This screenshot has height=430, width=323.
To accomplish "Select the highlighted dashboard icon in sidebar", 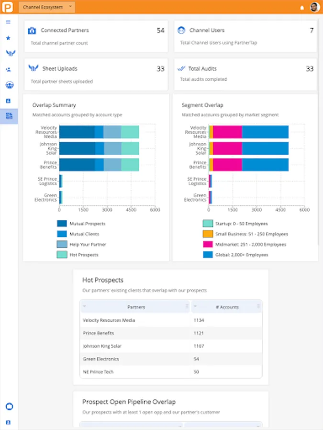I will click(x=9, y=116).
